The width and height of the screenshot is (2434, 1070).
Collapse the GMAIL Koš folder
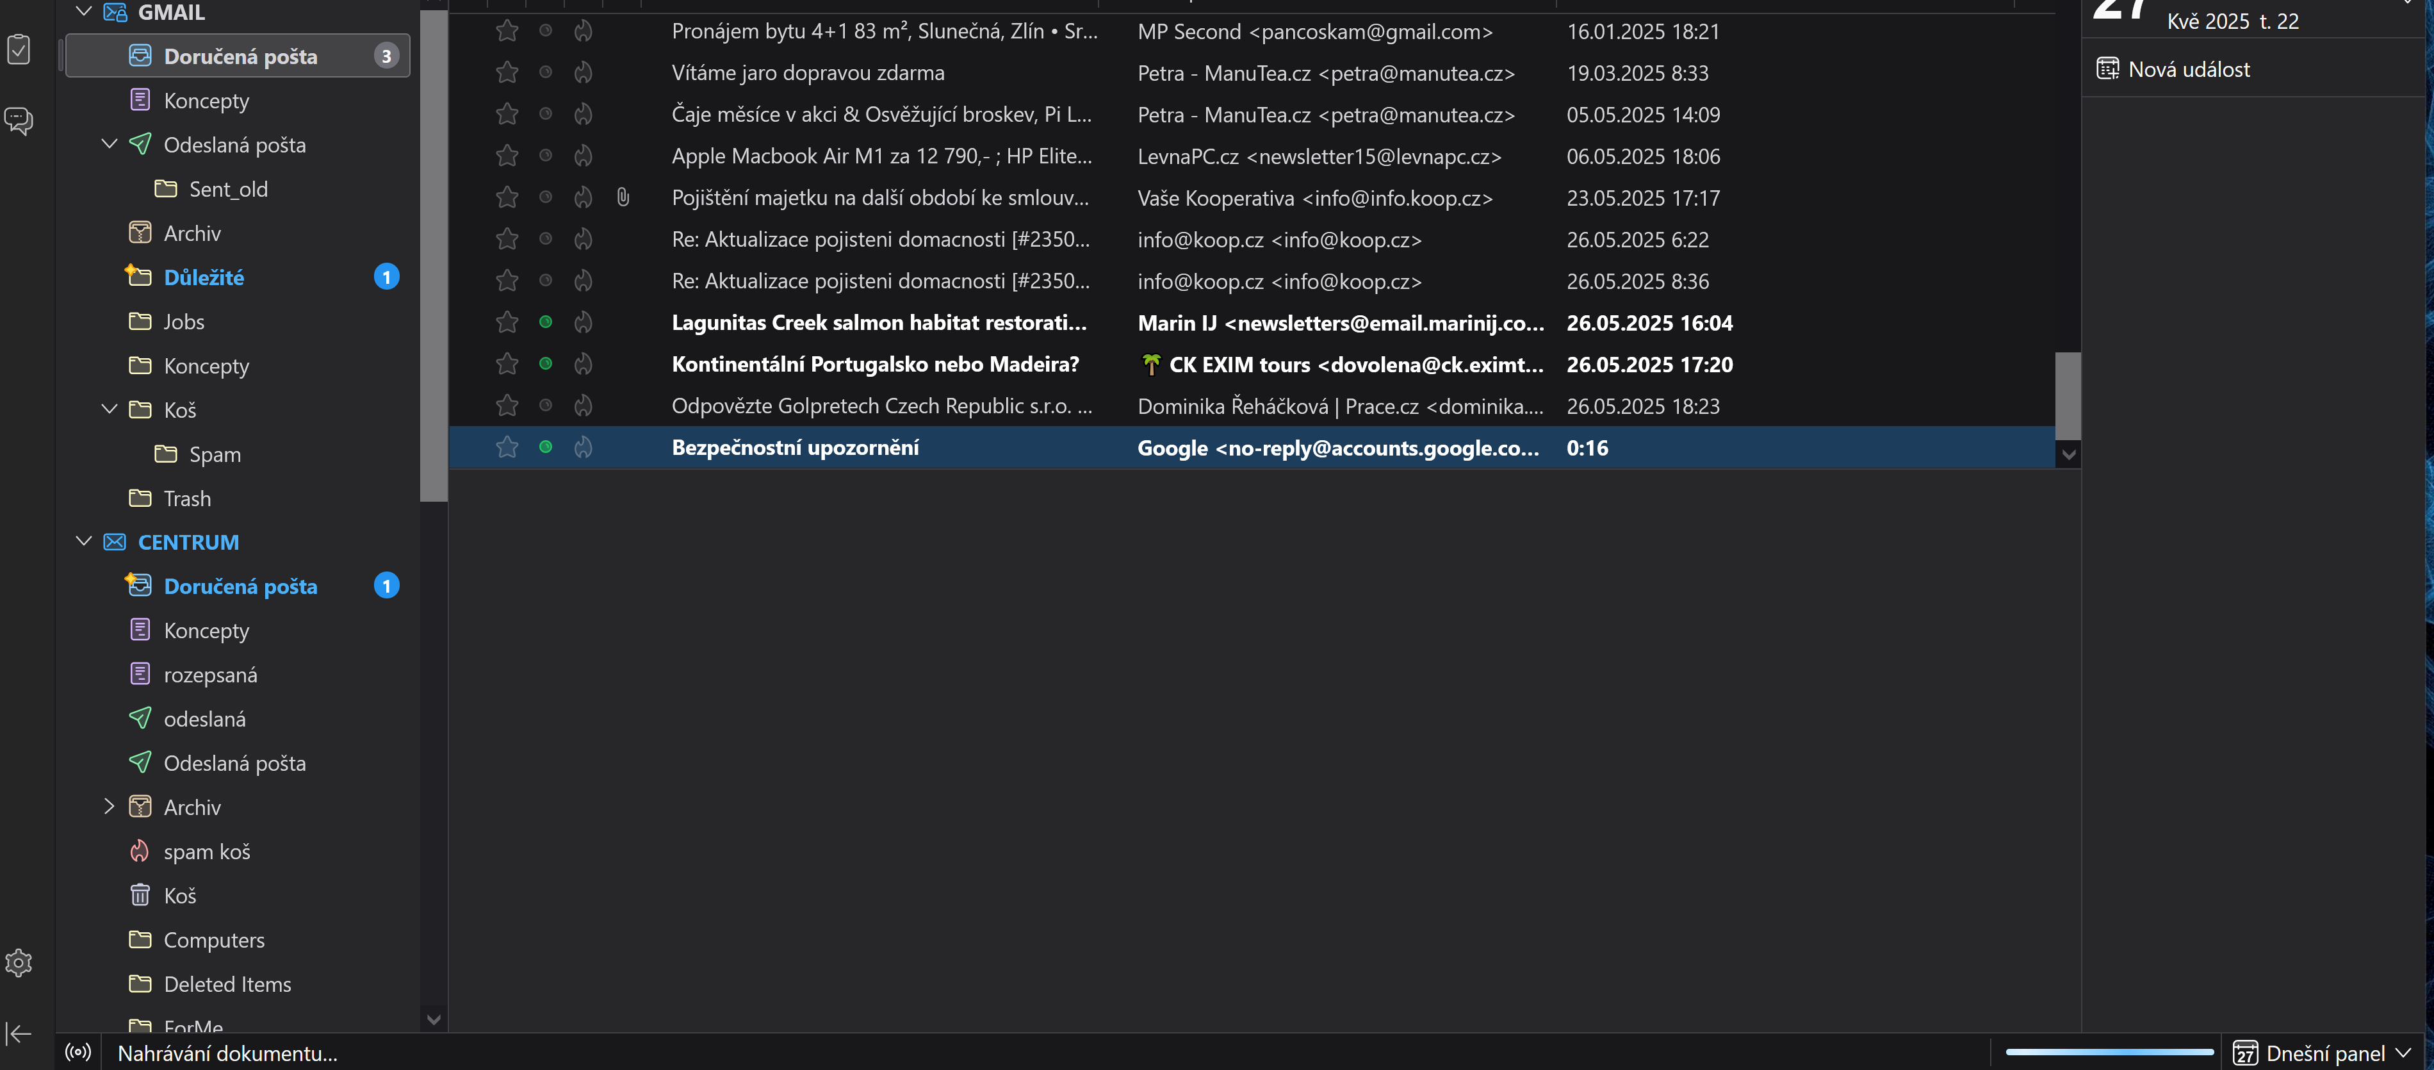pyautogui.click(x=110, y=408)
